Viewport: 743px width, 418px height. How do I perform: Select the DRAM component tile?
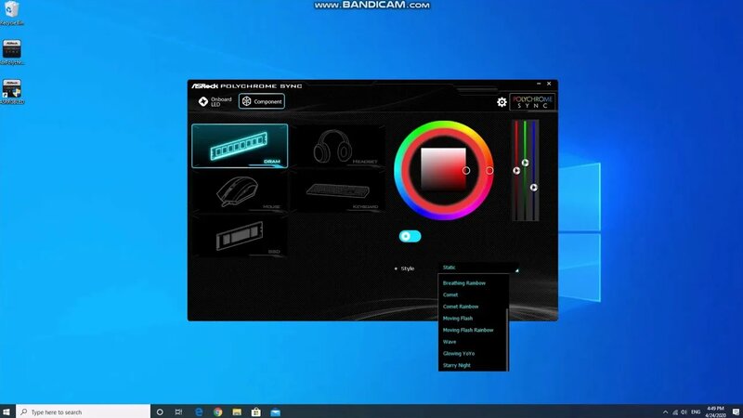(240, 146)
